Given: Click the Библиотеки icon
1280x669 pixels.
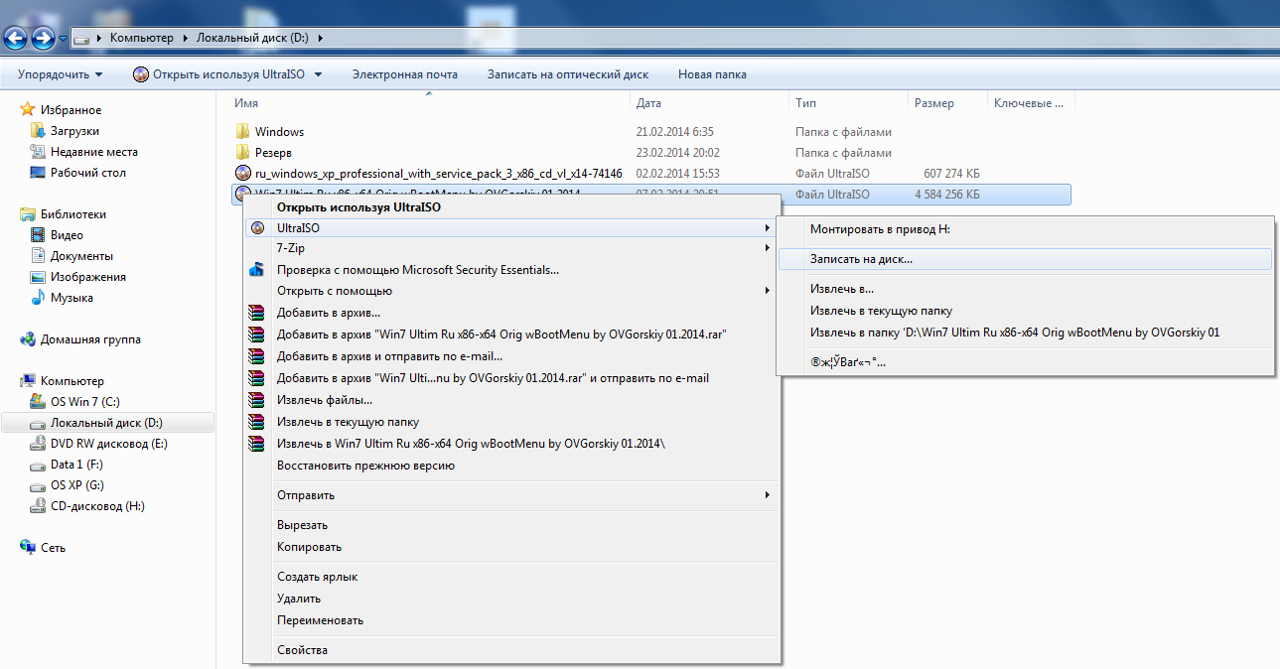Looking at the screenshot, I should 28,214.
